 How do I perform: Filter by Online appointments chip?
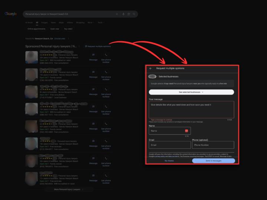click(36, 29)
